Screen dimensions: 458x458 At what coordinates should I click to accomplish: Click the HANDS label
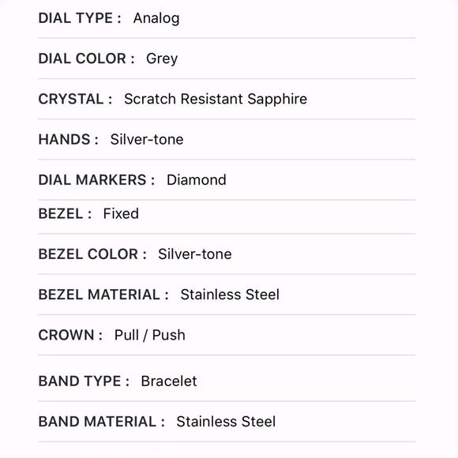point(68,139)
